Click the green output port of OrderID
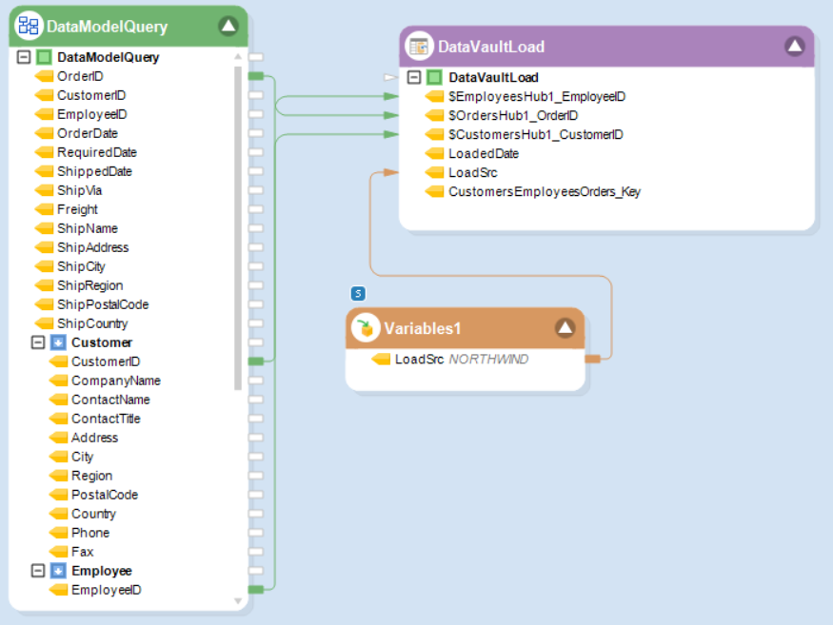This screenshot has height=625, width=833. 255,76
